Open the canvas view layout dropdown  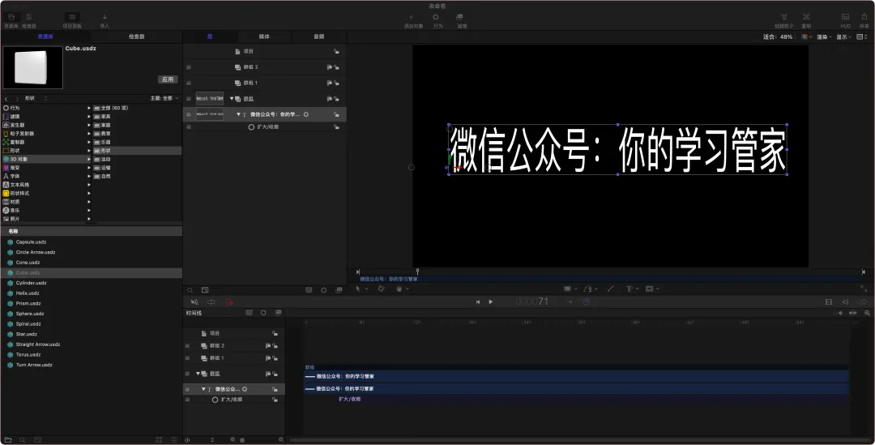[x=861, y=36]
